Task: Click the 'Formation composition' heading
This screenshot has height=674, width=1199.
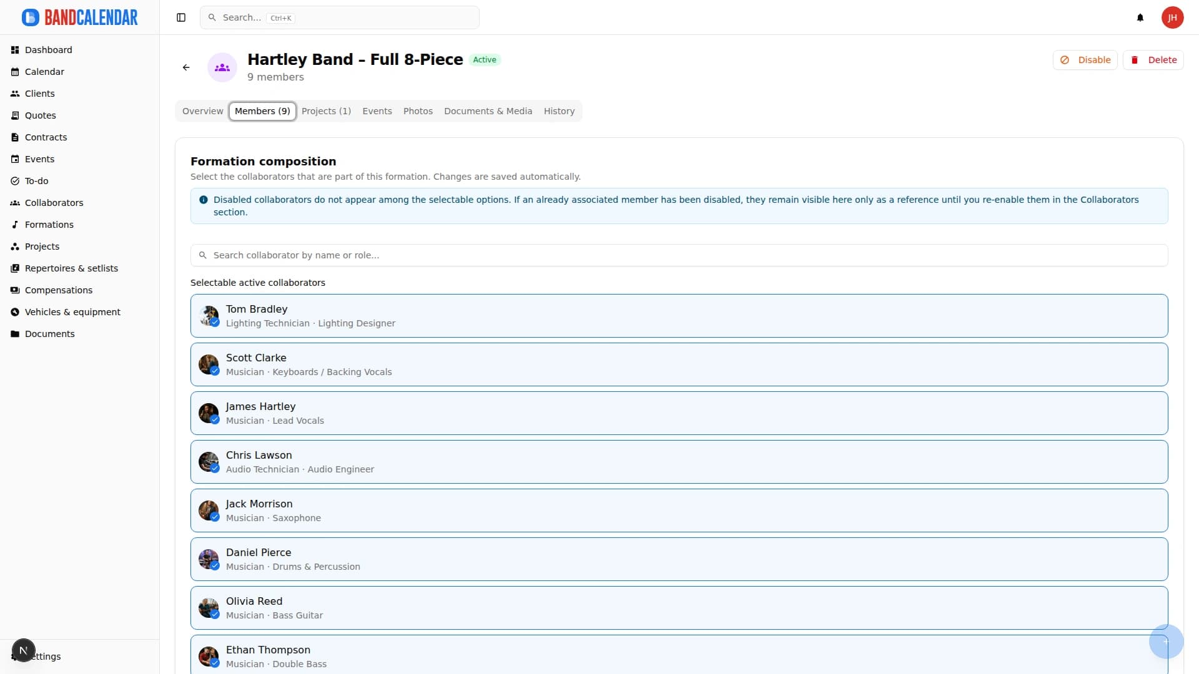Action: [263, 162]
